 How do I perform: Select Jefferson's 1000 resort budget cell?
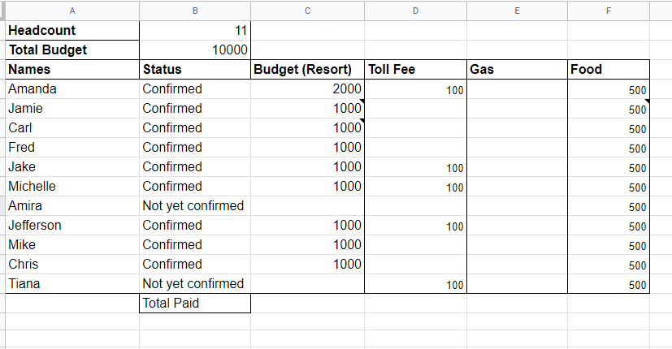click(308, 226)
